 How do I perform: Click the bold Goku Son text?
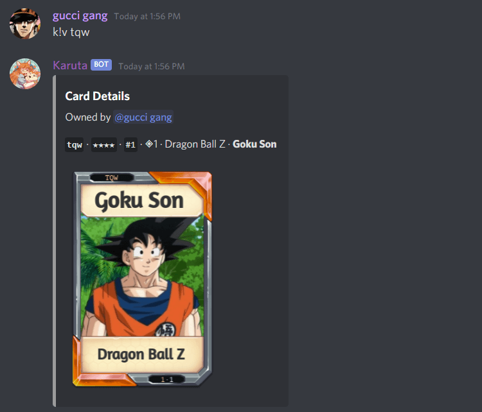(254, 144)
